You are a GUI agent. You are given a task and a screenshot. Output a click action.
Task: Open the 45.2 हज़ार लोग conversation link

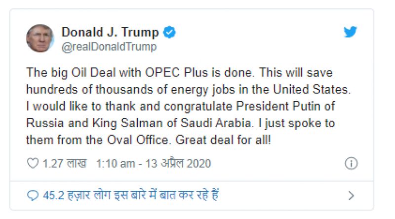130,195
